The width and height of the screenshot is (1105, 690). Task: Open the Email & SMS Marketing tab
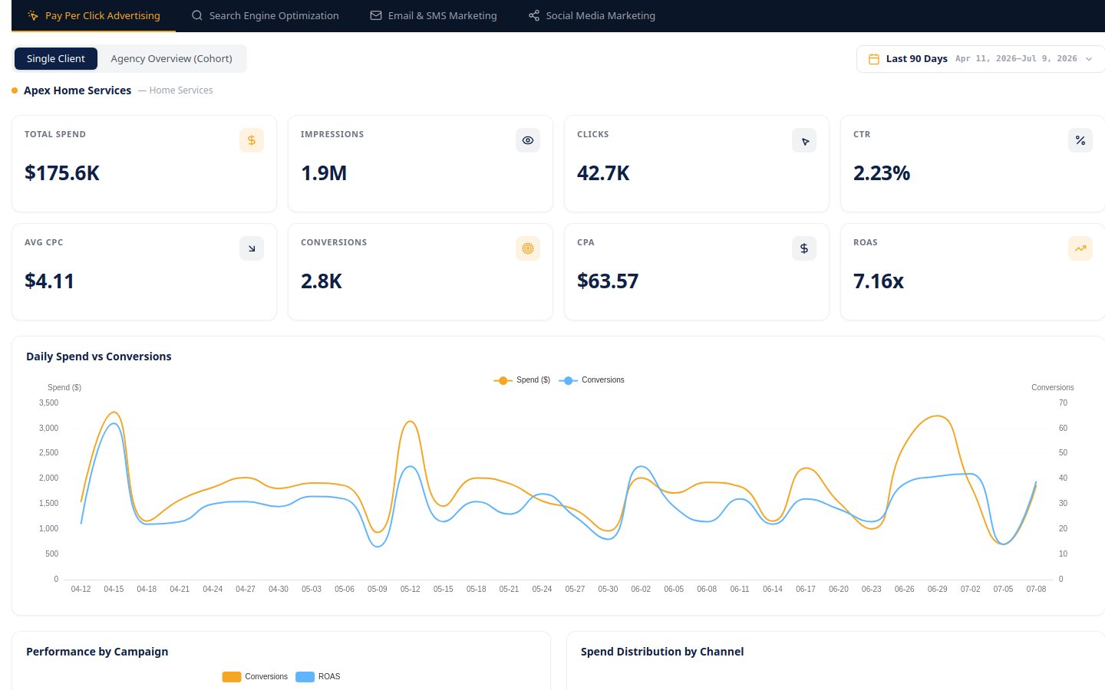434,15
